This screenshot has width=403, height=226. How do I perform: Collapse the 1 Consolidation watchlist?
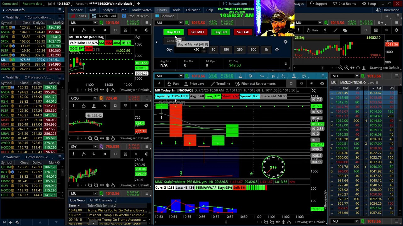click(x=3, y=17)
